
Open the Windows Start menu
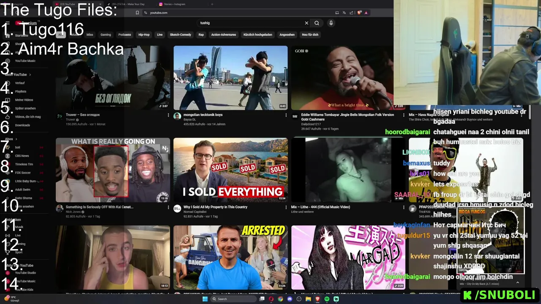205,299
